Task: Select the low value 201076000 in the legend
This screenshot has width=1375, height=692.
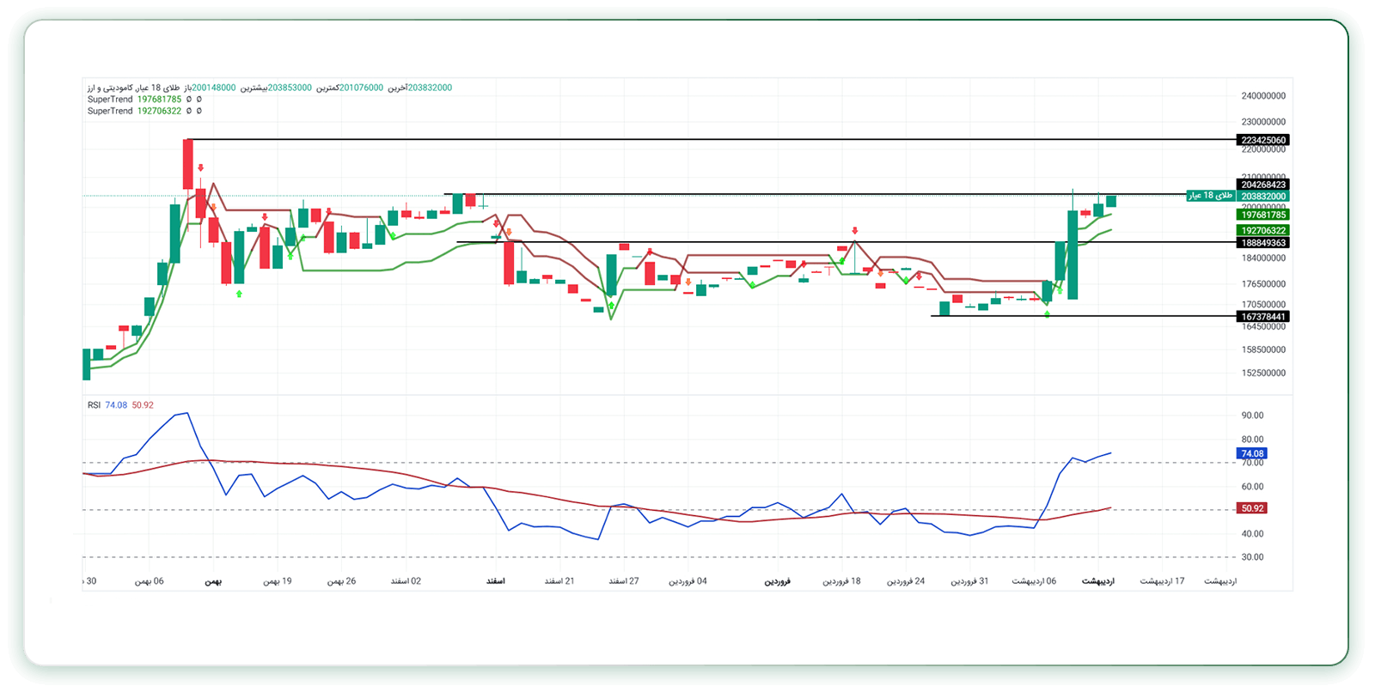Action: click(362, 88)
